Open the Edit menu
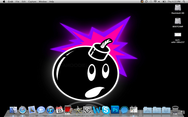Image resolution: width=188 pixels, height=117 pixels. click(23, 1)
